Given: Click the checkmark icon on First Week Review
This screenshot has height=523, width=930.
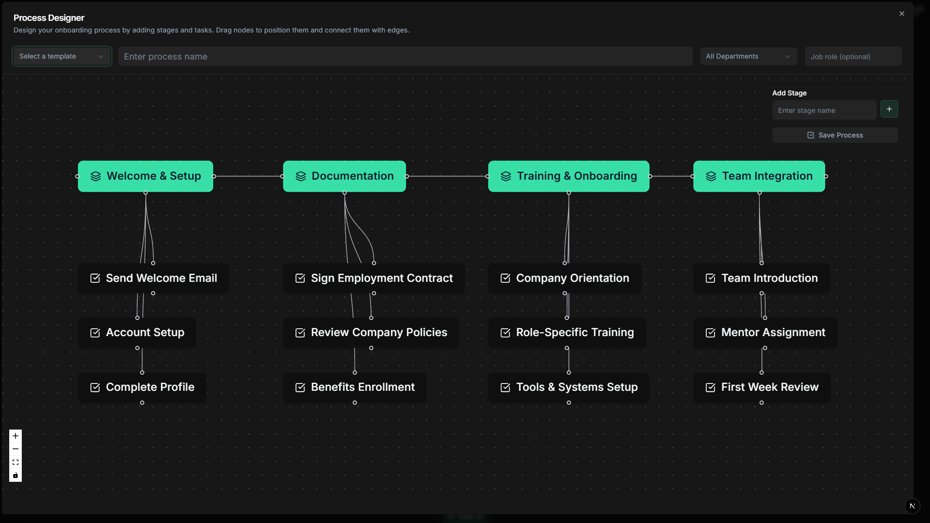Looking at the screenshot, I should tap(711, 387).
